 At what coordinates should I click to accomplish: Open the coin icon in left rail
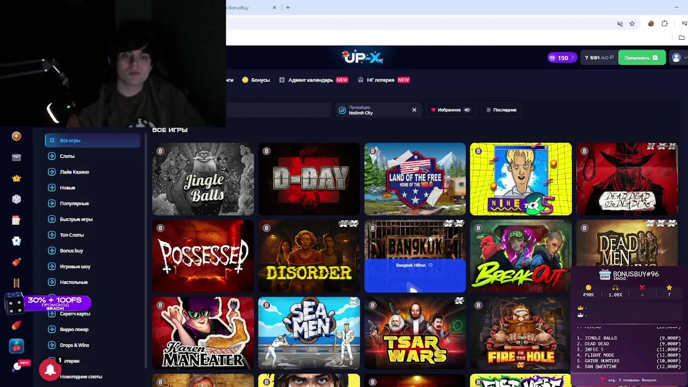(16, 137)
